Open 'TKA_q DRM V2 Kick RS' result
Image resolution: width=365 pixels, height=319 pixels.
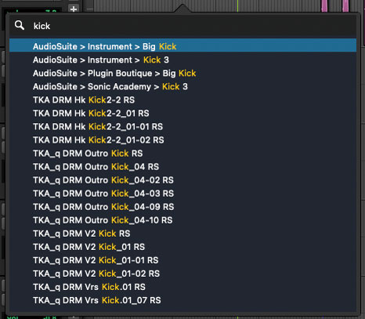click(x=182, y=234)
